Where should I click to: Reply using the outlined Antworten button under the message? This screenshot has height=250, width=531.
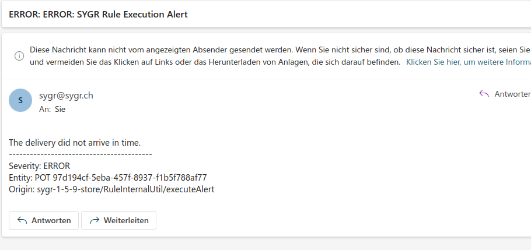pyautogui.click(x=44, y=220)
